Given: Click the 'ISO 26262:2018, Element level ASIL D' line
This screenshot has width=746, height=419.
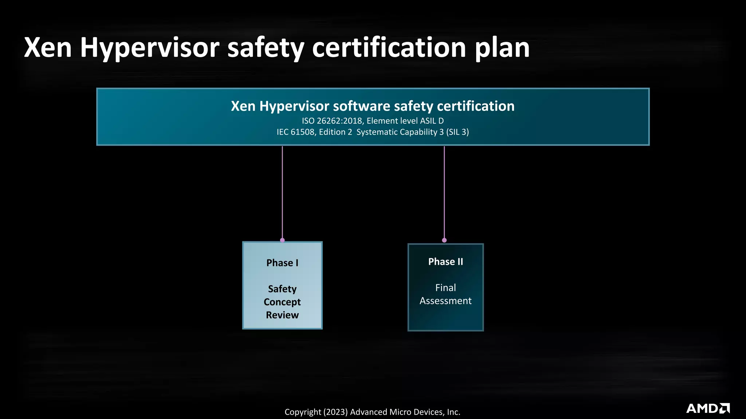Looking at the screenshot, I should pyautogui.click(x=373, y=121).
